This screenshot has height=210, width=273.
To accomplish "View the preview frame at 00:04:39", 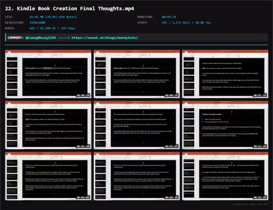I will click(x=136, y=176).
